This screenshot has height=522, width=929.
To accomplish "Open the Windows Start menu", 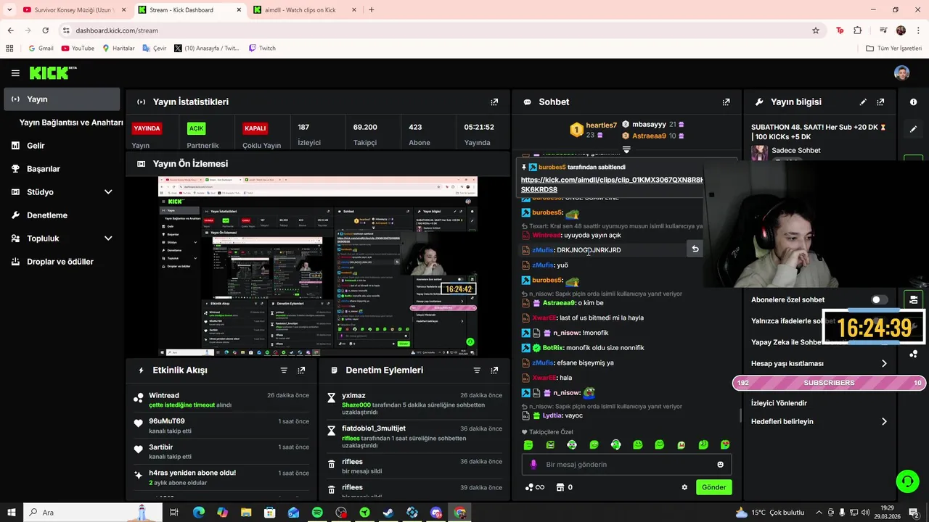I will coord(11,513).
